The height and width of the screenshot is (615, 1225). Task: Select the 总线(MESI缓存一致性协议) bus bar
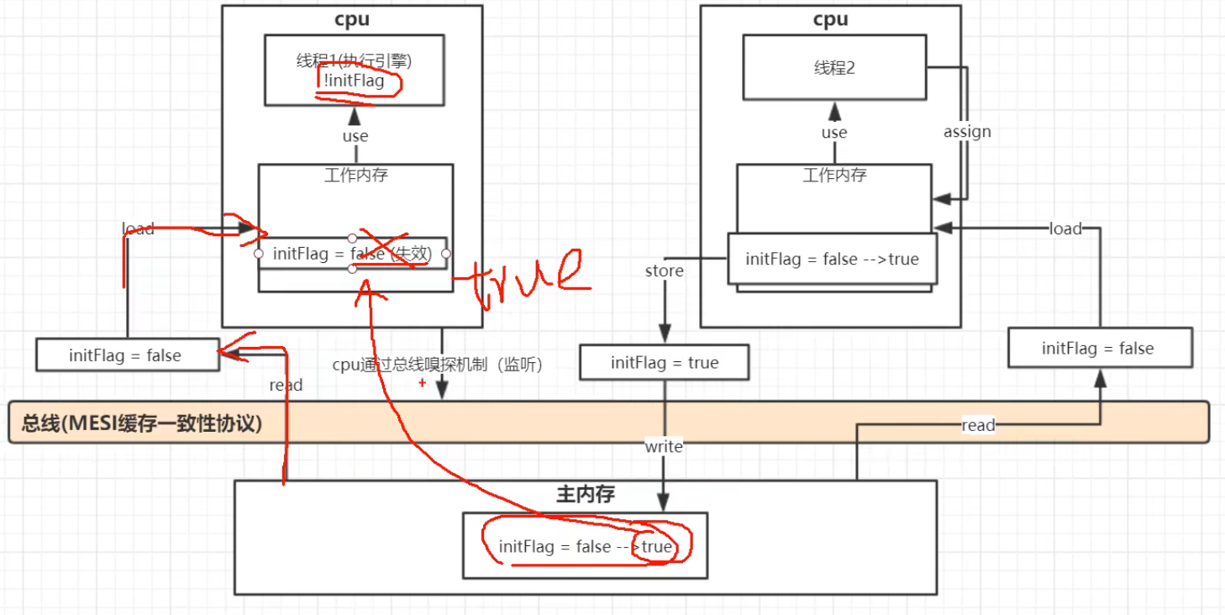click(608, 422)
